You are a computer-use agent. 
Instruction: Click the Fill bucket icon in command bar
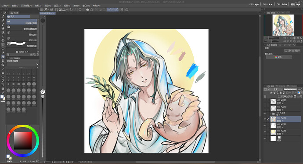click(x=87, y=10)
